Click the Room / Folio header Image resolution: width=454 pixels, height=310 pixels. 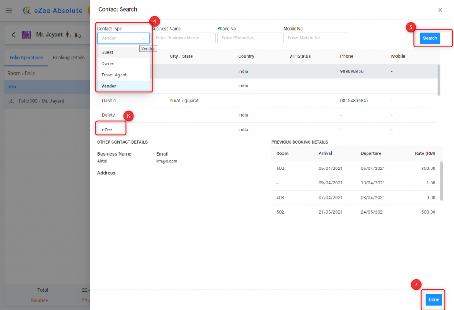click(21, 73)
